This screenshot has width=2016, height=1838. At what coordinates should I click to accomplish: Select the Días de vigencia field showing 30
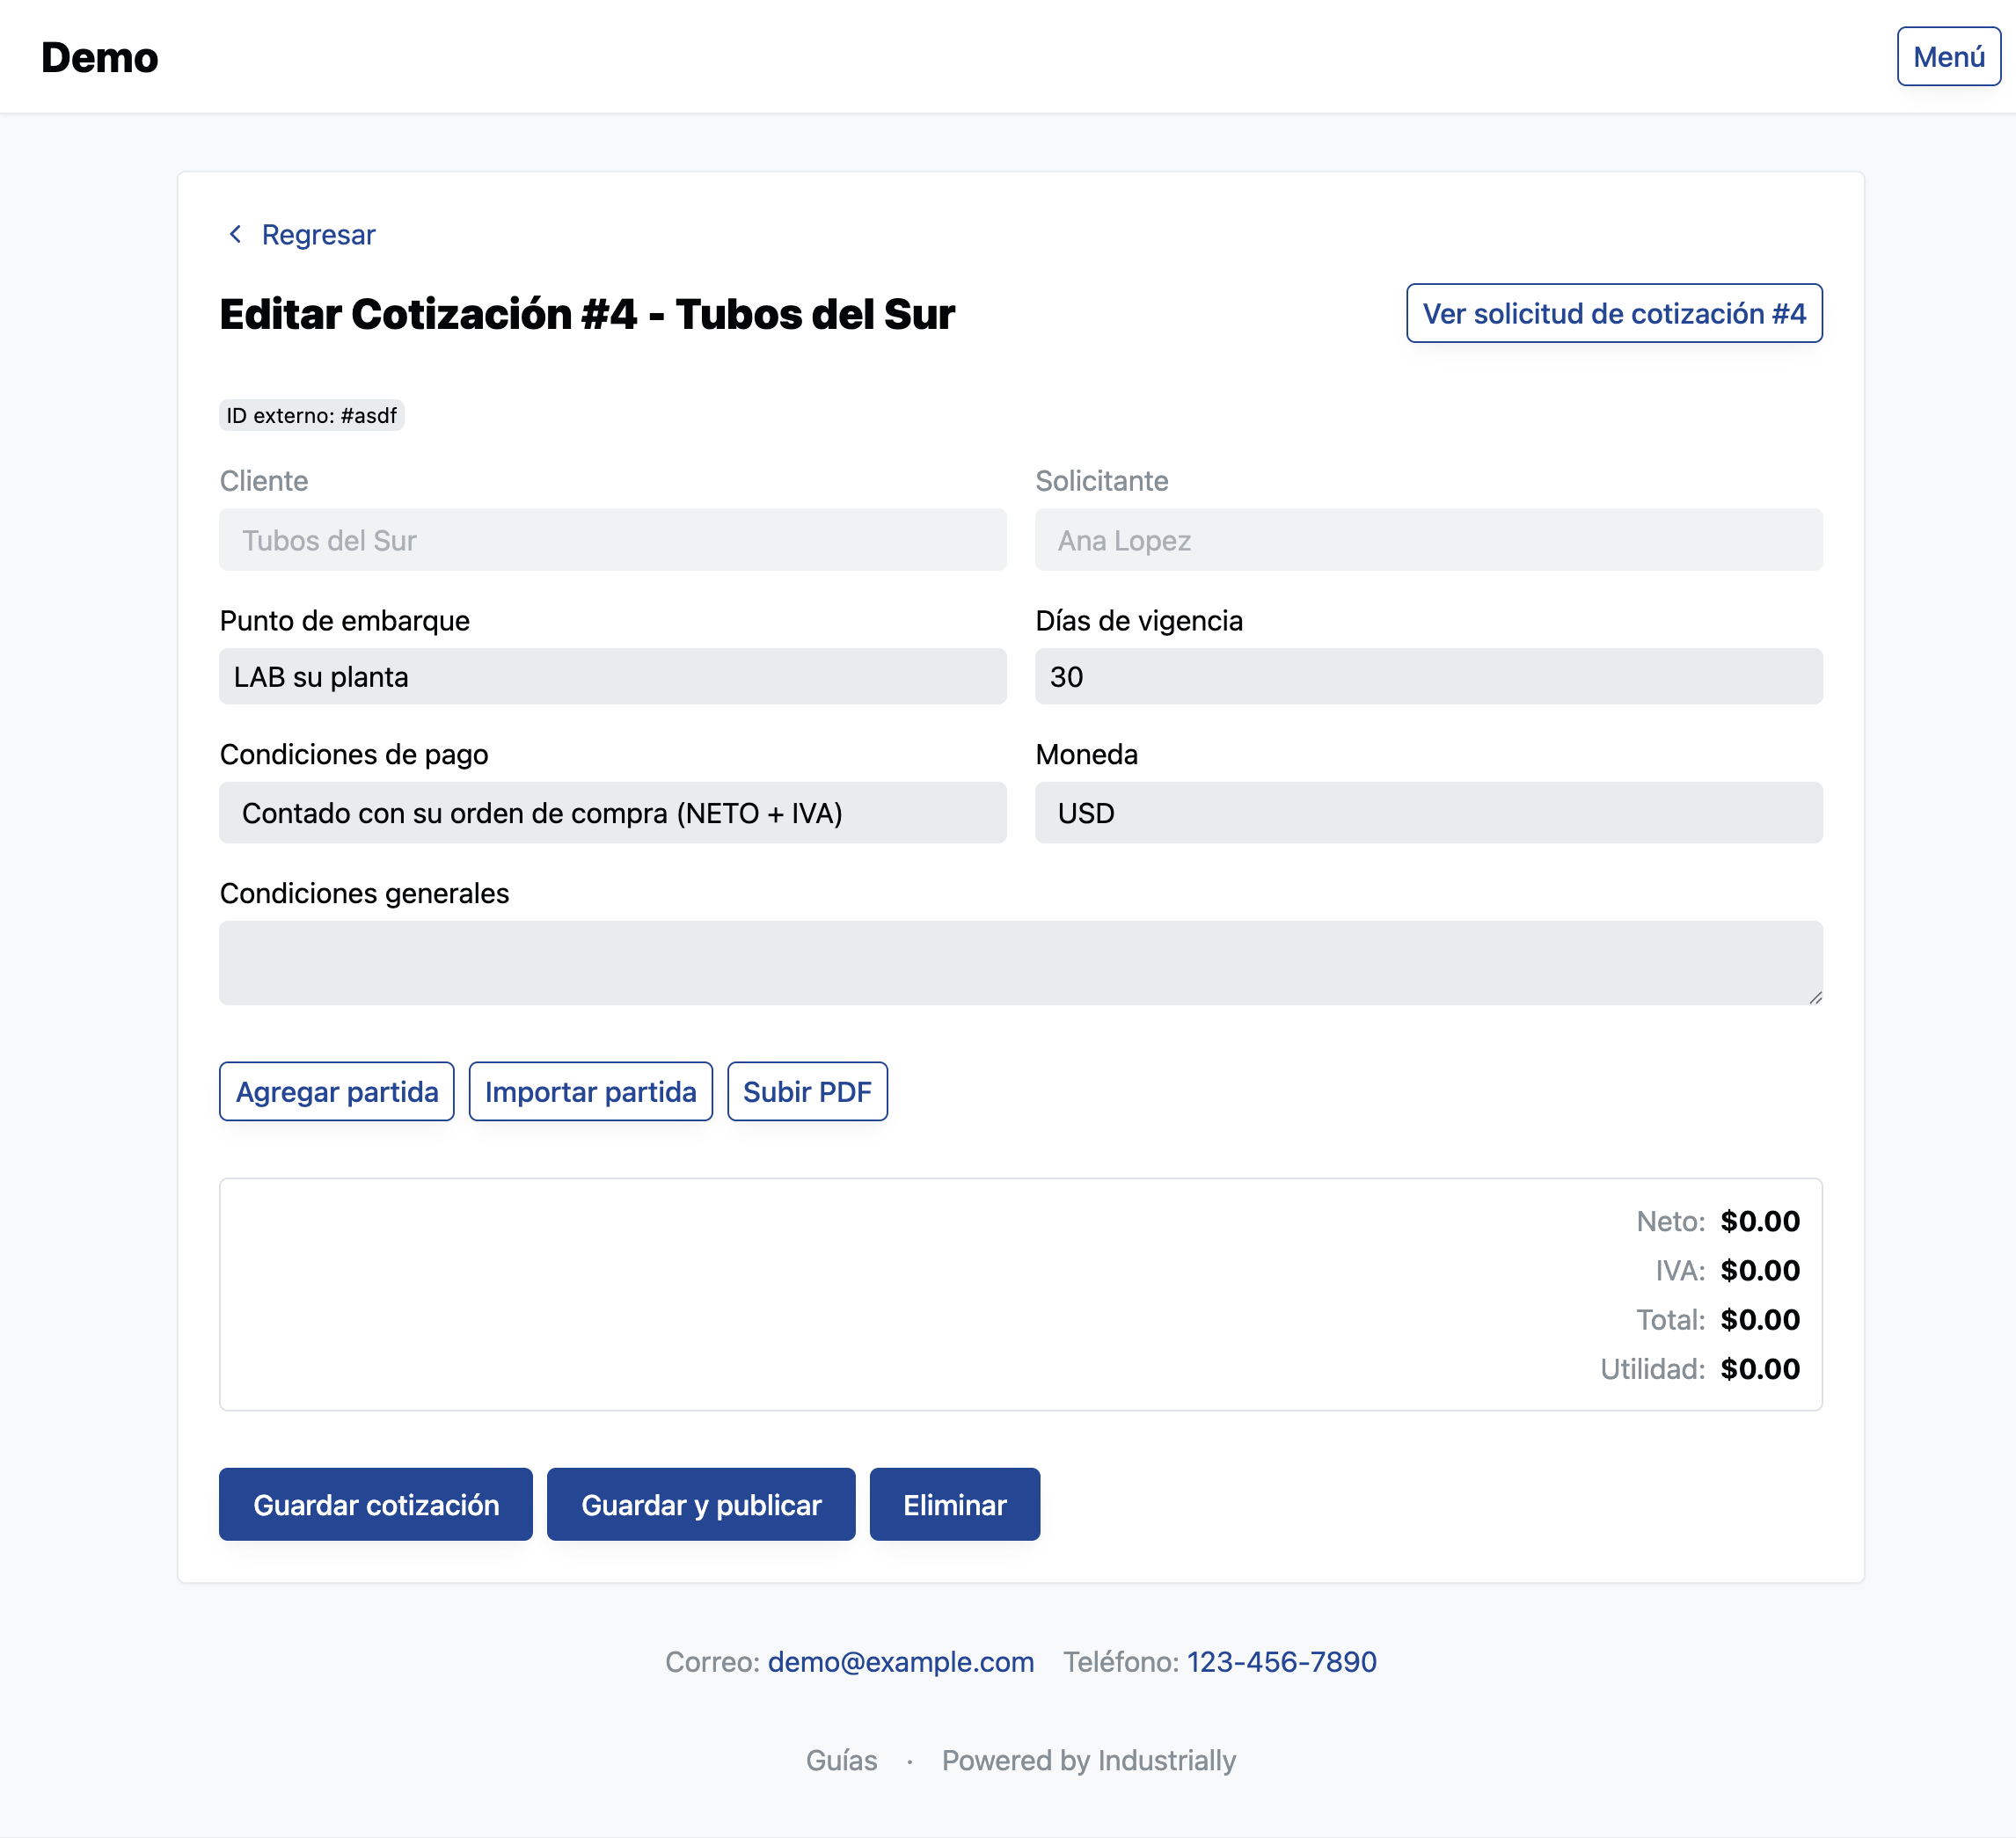point(1427,676)
